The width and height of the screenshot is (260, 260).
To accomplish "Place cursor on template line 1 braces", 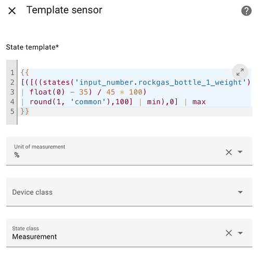I will pyautogui.click(x=25, y=72).
